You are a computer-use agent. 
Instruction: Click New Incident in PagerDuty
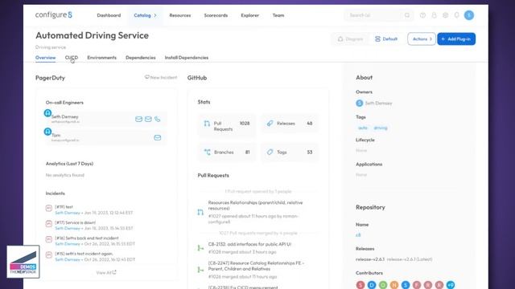click(x=161, y=77)
